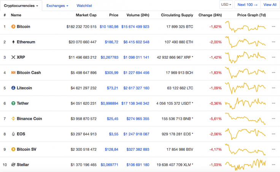
Task: Open the EOS name link
Action: point(21,134)
